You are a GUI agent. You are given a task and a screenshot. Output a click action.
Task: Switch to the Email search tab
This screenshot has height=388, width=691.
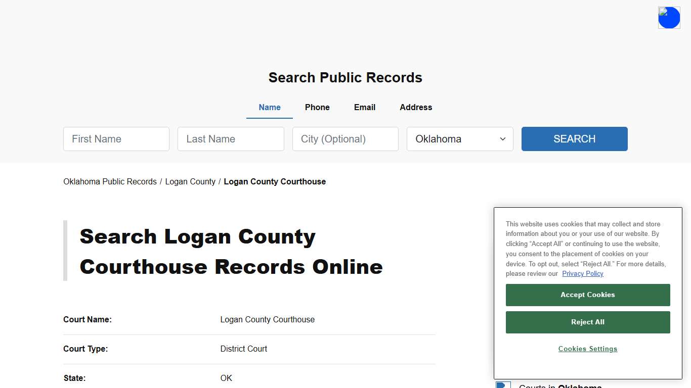pos(364,107)
